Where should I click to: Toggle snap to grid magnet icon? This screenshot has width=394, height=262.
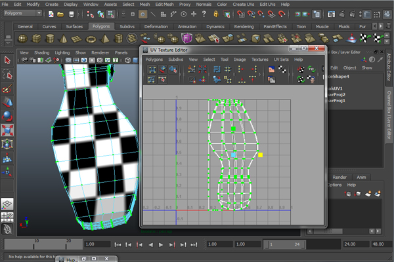pos(241,14)
